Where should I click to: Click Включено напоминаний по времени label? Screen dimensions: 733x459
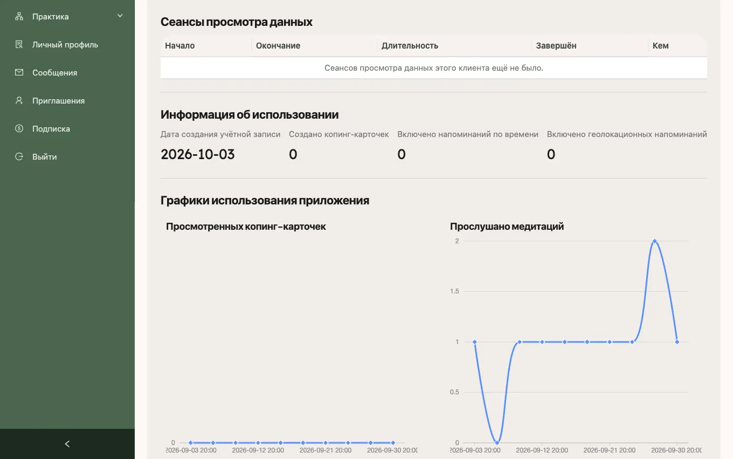coord(468,134)
